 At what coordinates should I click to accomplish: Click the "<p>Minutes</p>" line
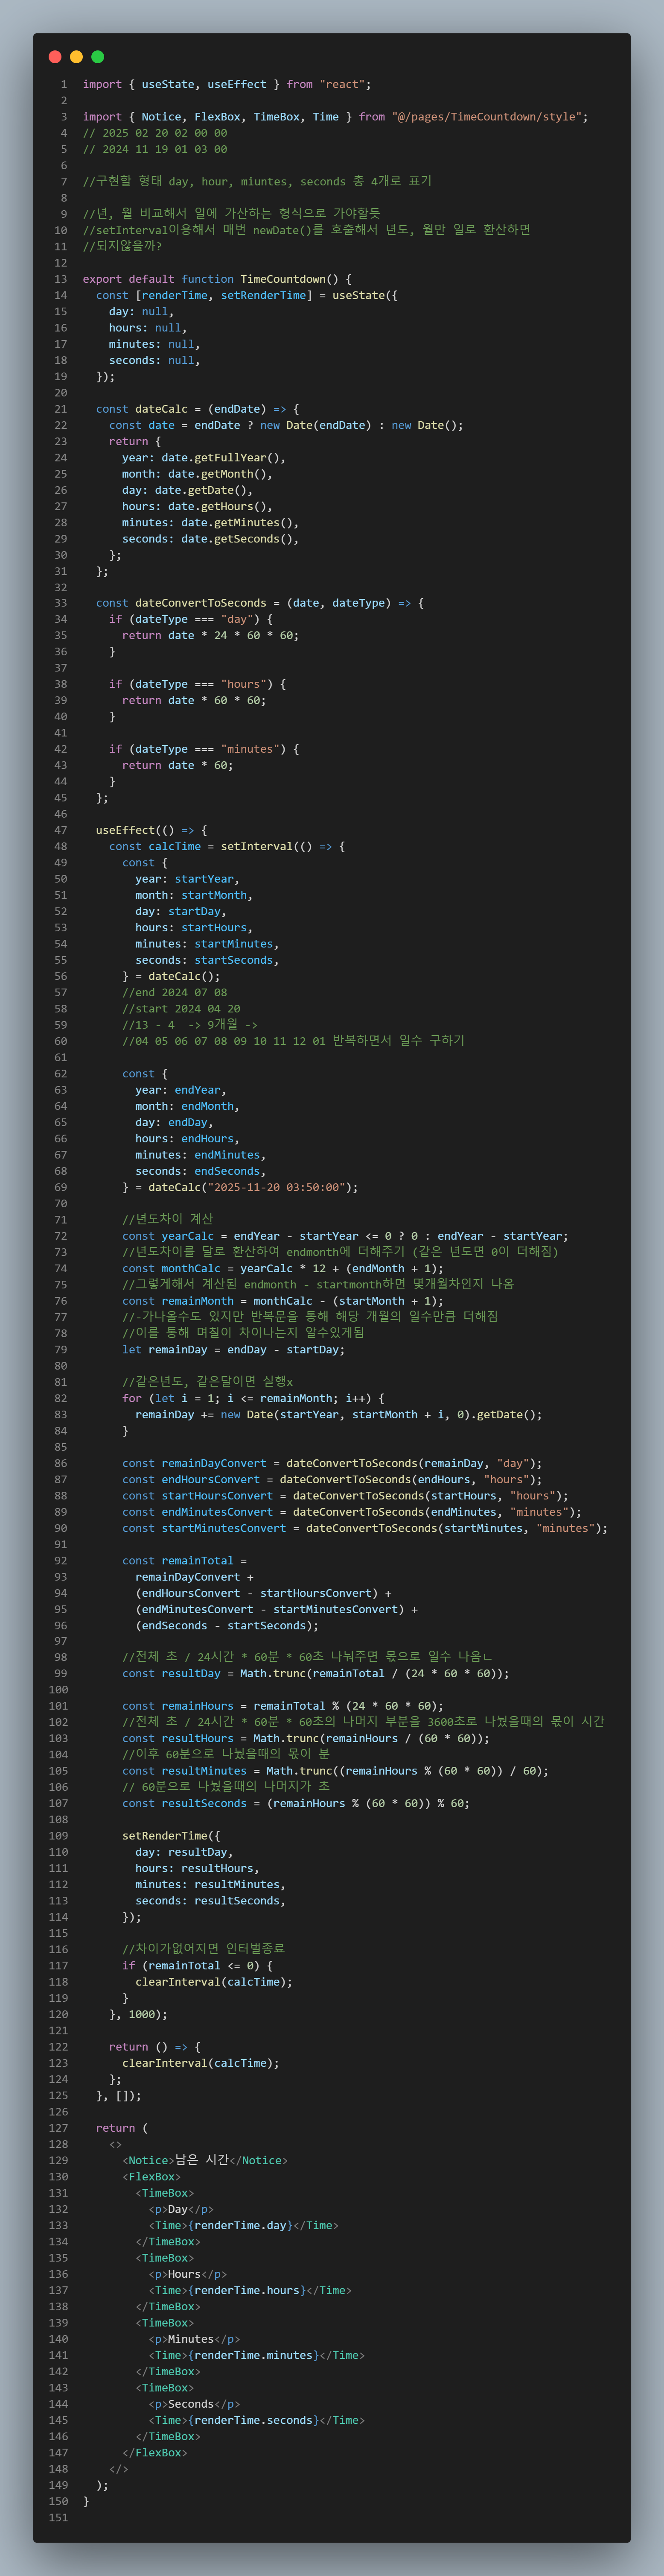(194, 2339)
